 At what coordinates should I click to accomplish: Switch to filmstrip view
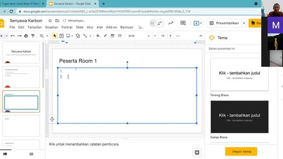pyautogui.click(x=5, y=154)
